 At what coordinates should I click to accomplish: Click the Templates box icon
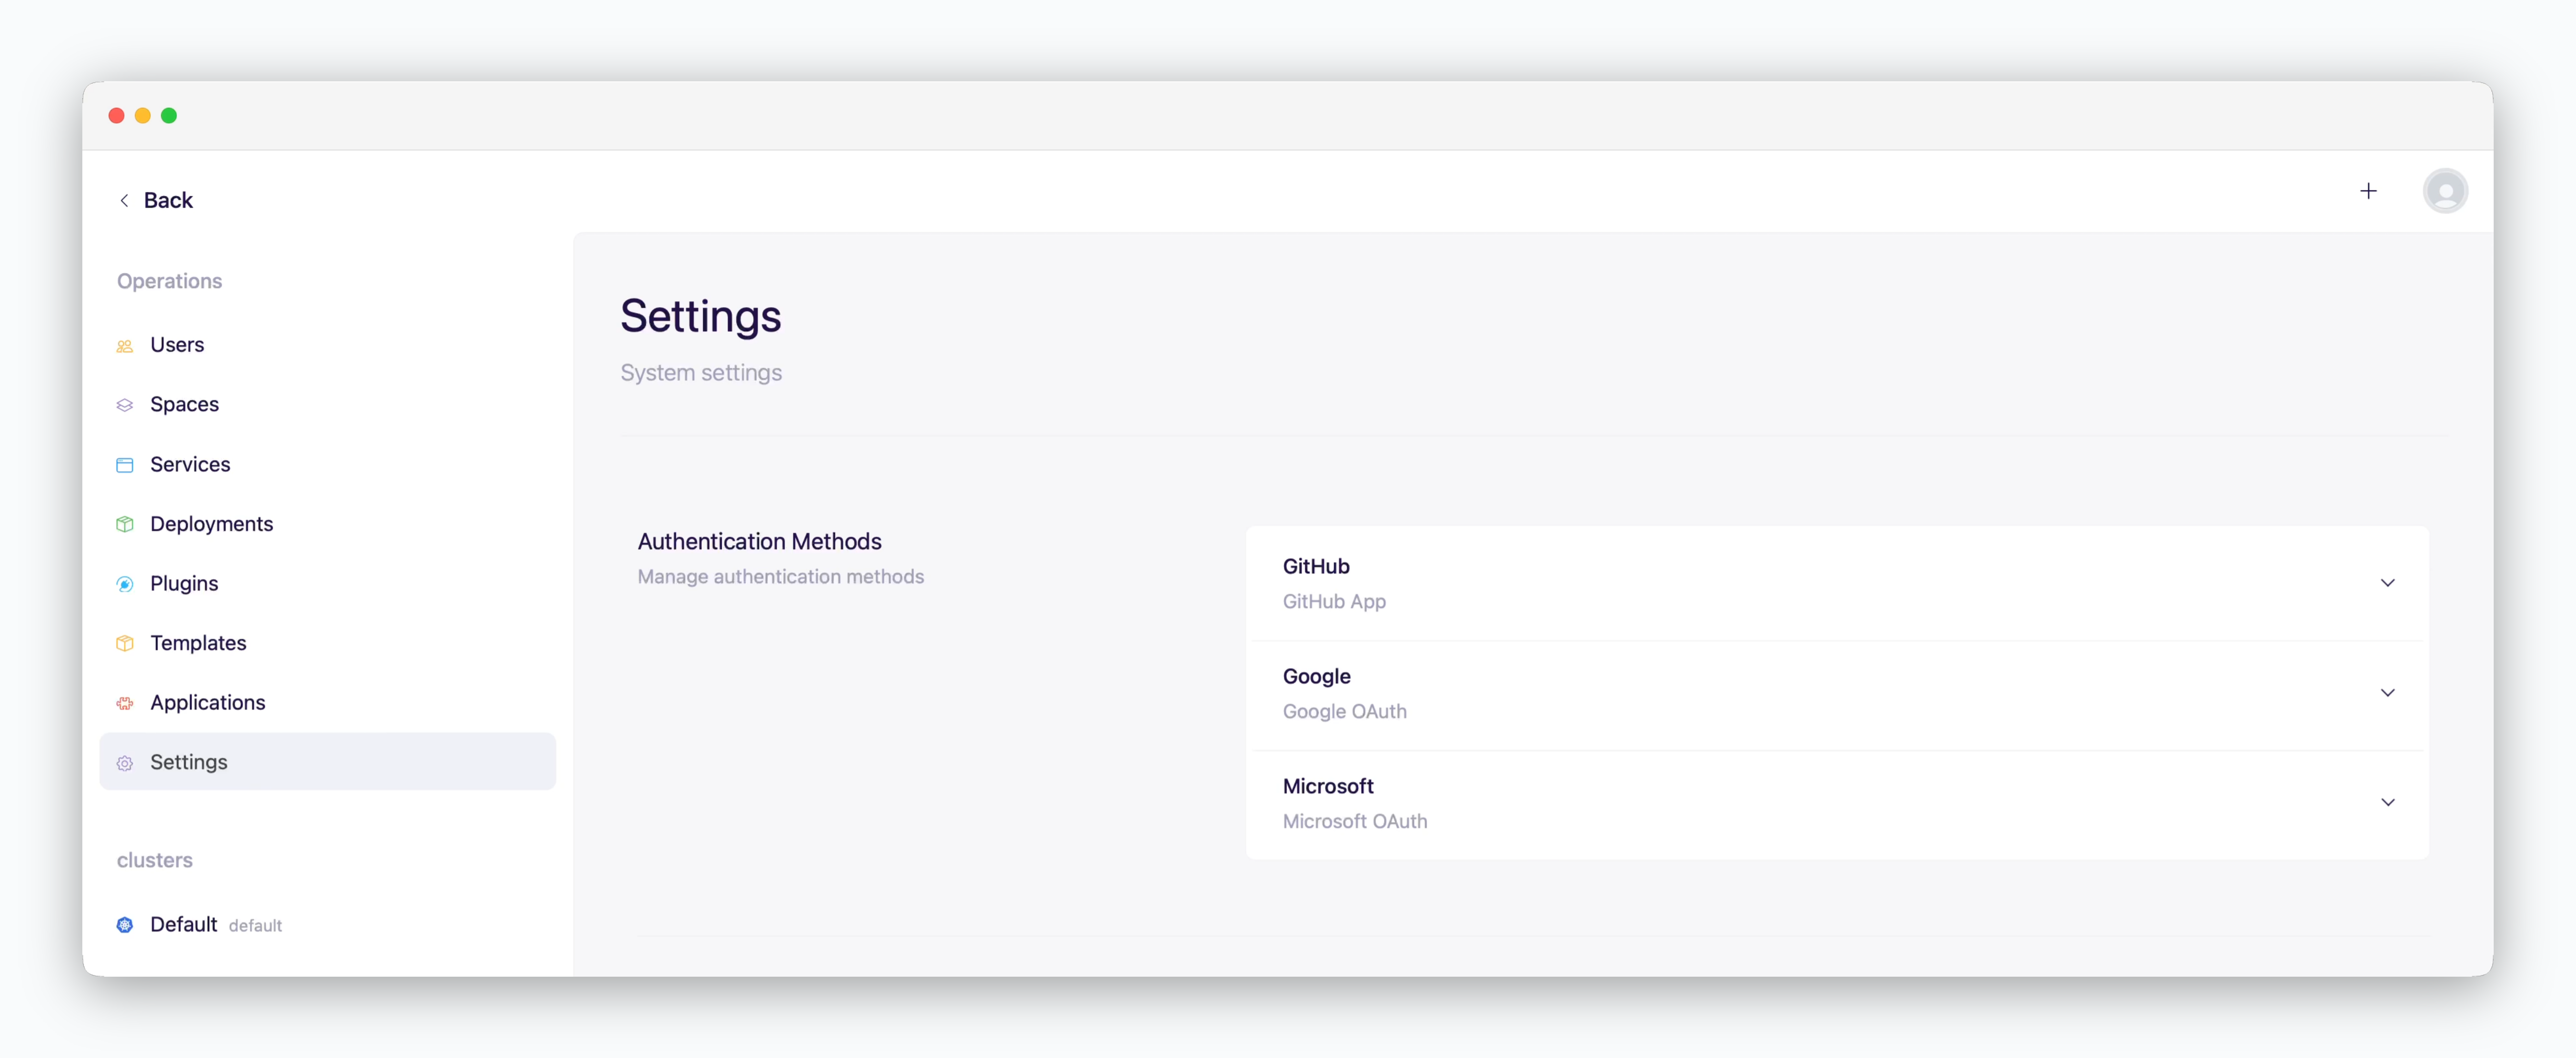click(x=125, y=643)
